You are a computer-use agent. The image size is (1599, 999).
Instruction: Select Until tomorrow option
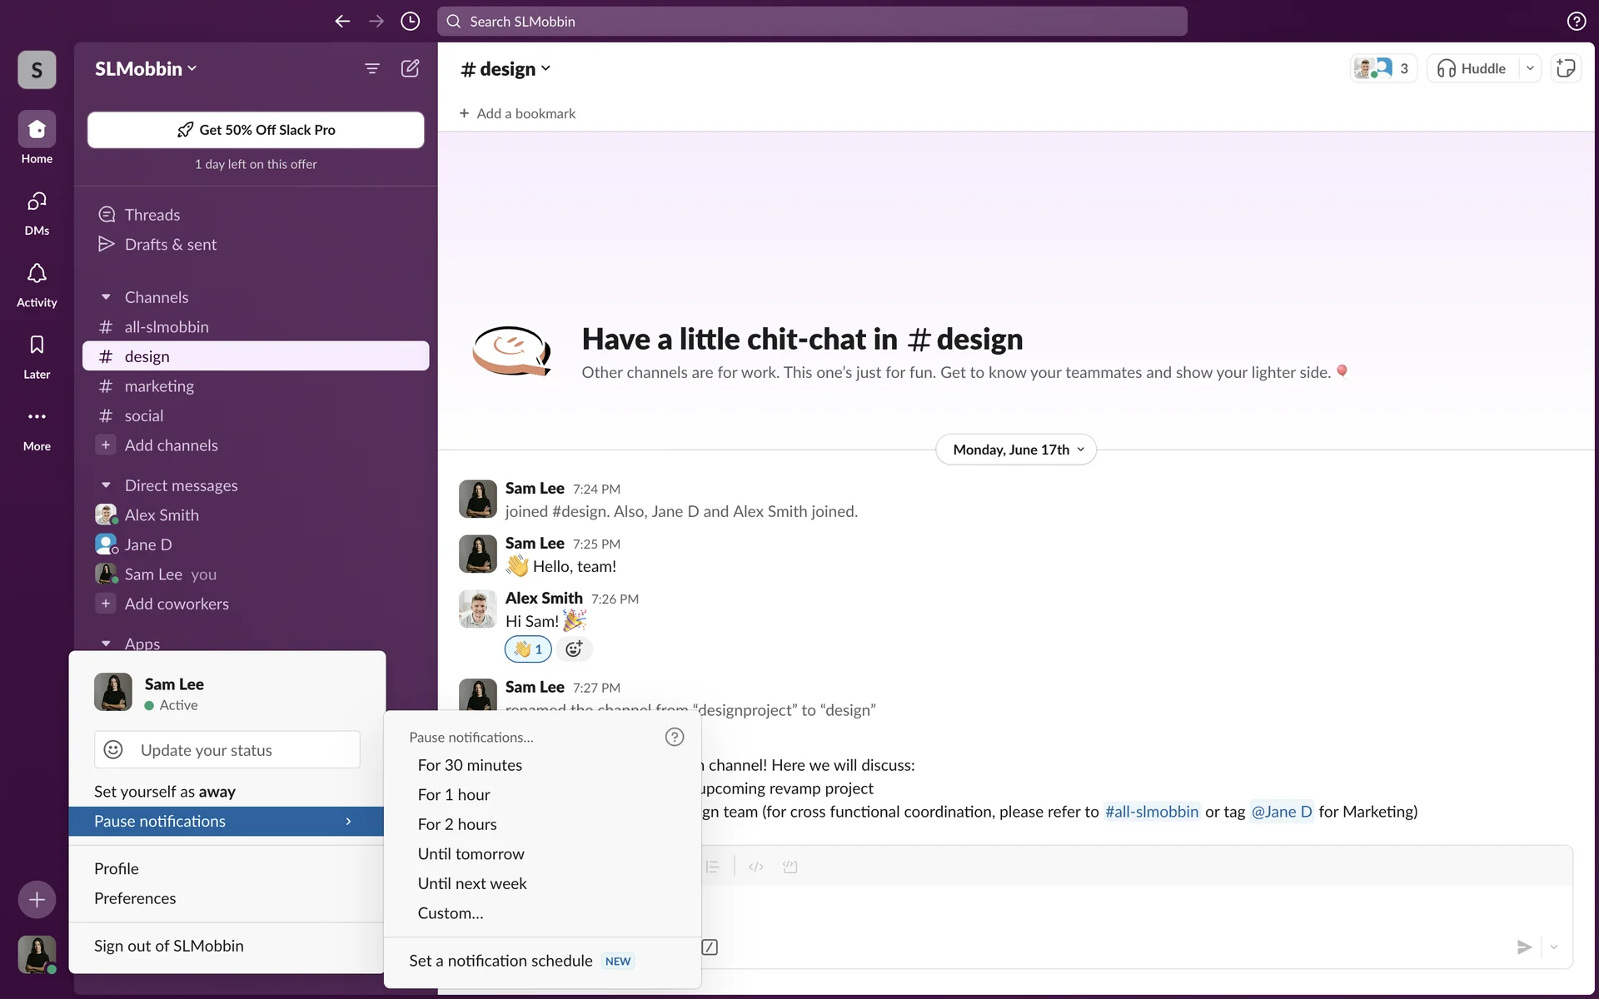tap(471, 854)
